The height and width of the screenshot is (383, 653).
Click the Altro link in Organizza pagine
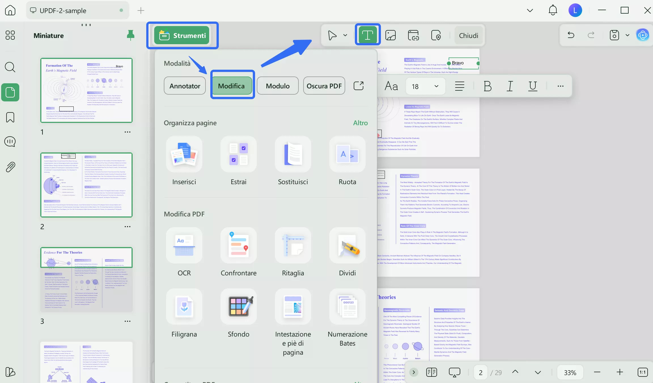point(360,123)
